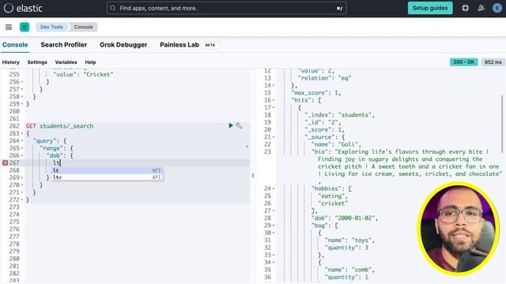Click the search magnifier icon

click(x=112, y=8)
